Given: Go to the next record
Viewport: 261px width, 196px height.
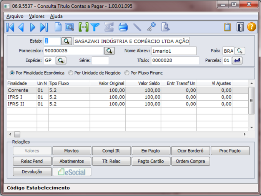Looking at the screenshot, I should click(x=33, y=27).
